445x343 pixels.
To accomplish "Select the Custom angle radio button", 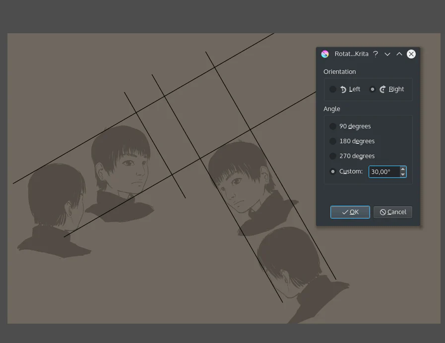I will [x=332, y=171].
